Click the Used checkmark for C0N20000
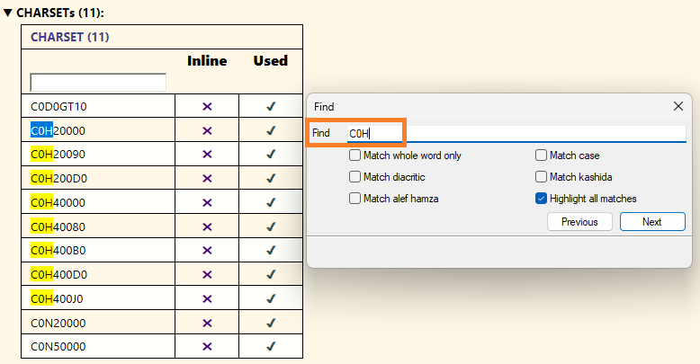Image resolution: width=700 pixels, height=364 pixels. pos(271,323)
